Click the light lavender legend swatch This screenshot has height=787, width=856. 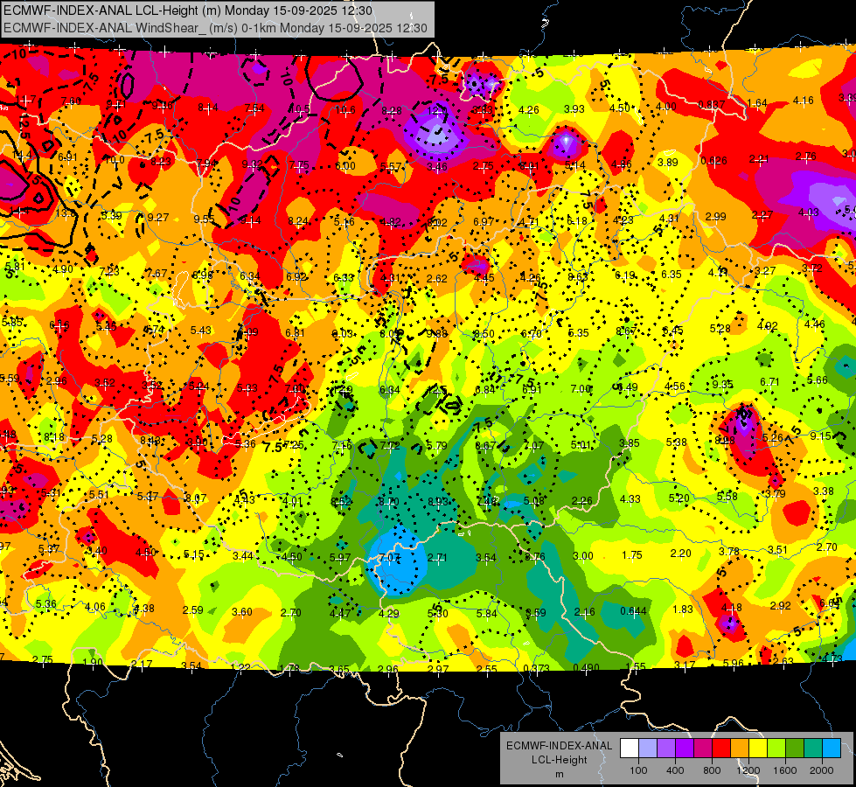point(648,749)
